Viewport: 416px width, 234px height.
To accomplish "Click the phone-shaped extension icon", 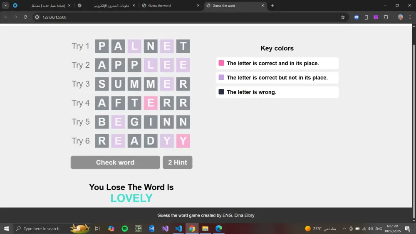I will pos(366,17).
